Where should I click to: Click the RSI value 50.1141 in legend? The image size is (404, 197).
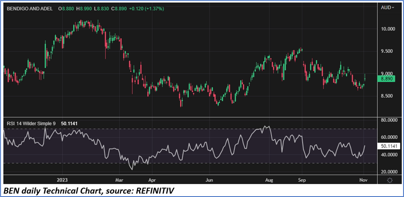pos(69,124)
